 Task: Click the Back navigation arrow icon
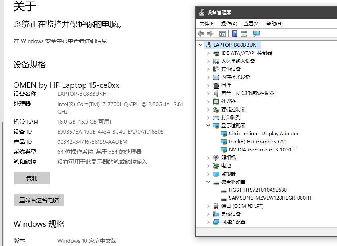(x=201, y=33)
